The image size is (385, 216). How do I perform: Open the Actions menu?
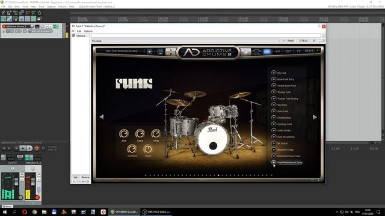pos(62,7)
